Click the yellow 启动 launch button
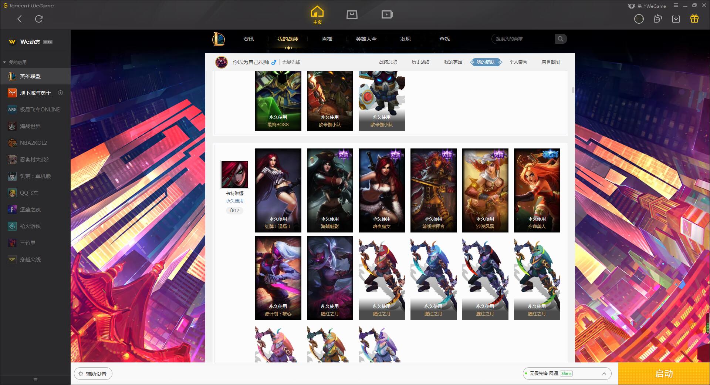This screenshot has width=710, height=385. click(664, 374)
